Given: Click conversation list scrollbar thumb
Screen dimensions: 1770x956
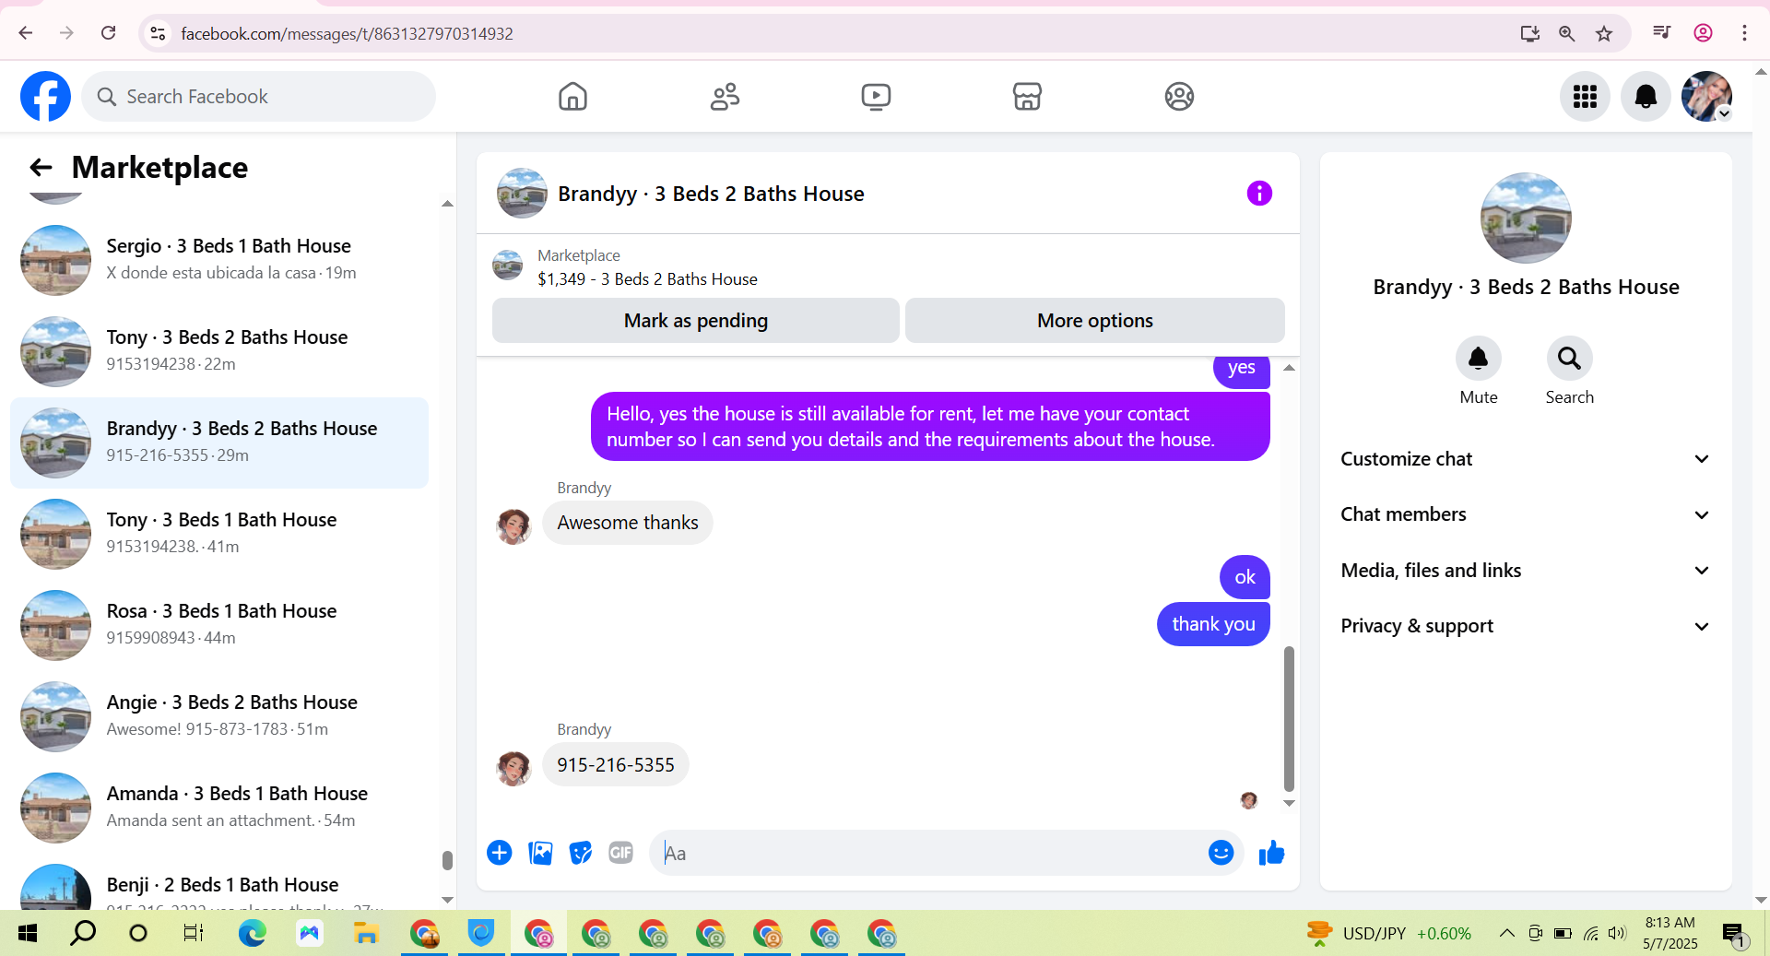Looking at the screenshot, I should click(x=447, y=860).
